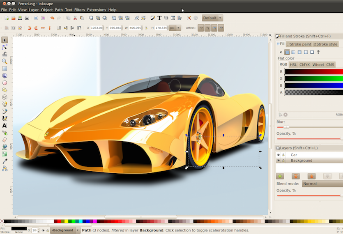The width and height of the screenshot is (343, 234).
Task: Select Linear gradient fill type
Action: 293,52
